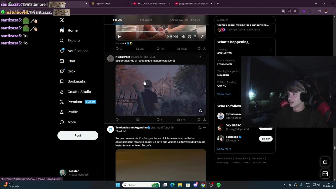Image resolution: width=336 pixels, height=189 pixels.
Task: Open the Con 42 trending topic
Action: pyautogui.click(x=222, y=86)
